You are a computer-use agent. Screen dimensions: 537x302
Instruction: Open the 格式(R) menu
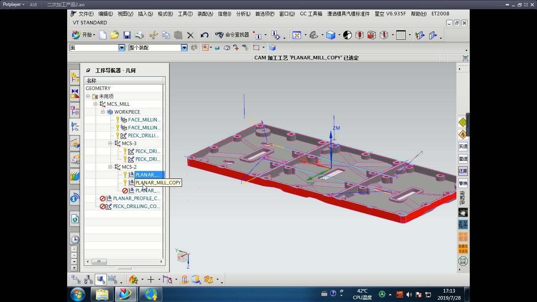[x=165, y=14]
